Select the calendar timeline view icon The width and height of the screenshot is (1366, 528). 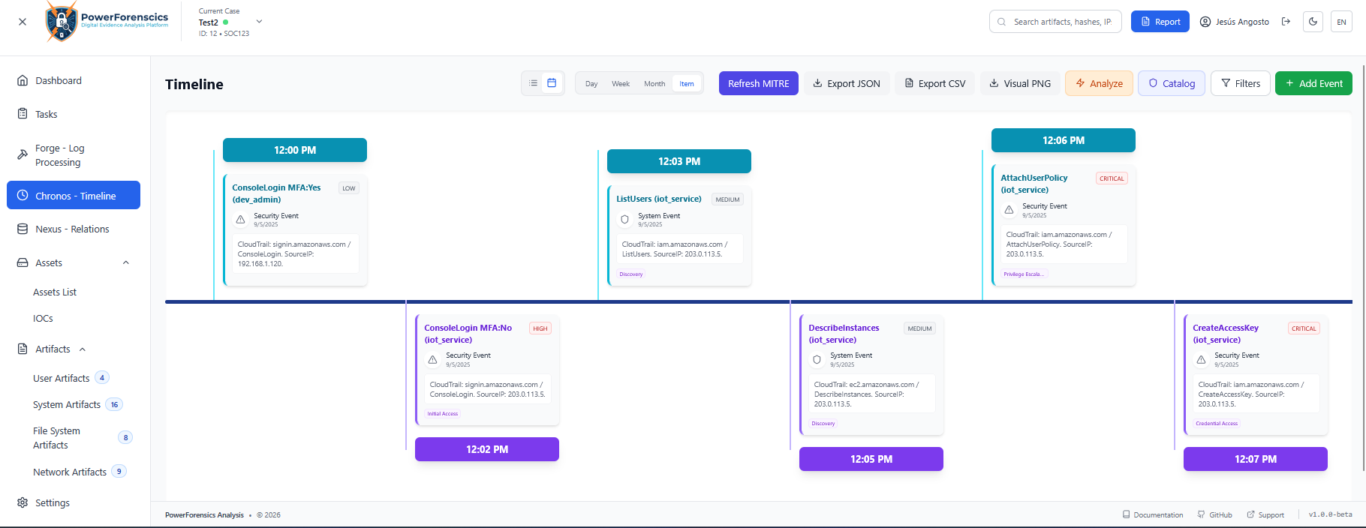(x=552, y=83)
